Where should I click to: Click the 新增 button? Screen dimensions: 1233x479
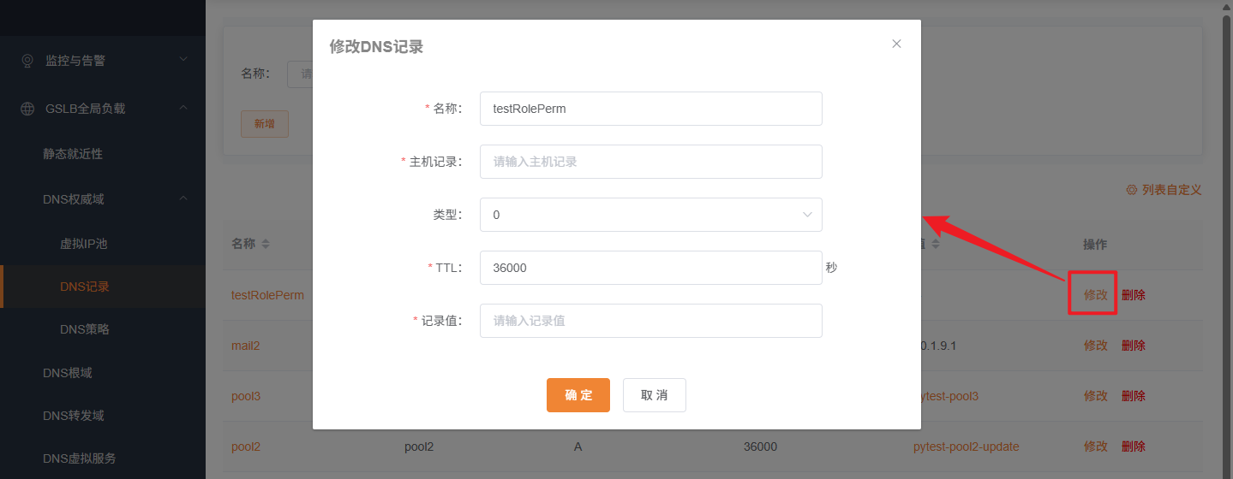pyautogui.click(x=264, y=124)
